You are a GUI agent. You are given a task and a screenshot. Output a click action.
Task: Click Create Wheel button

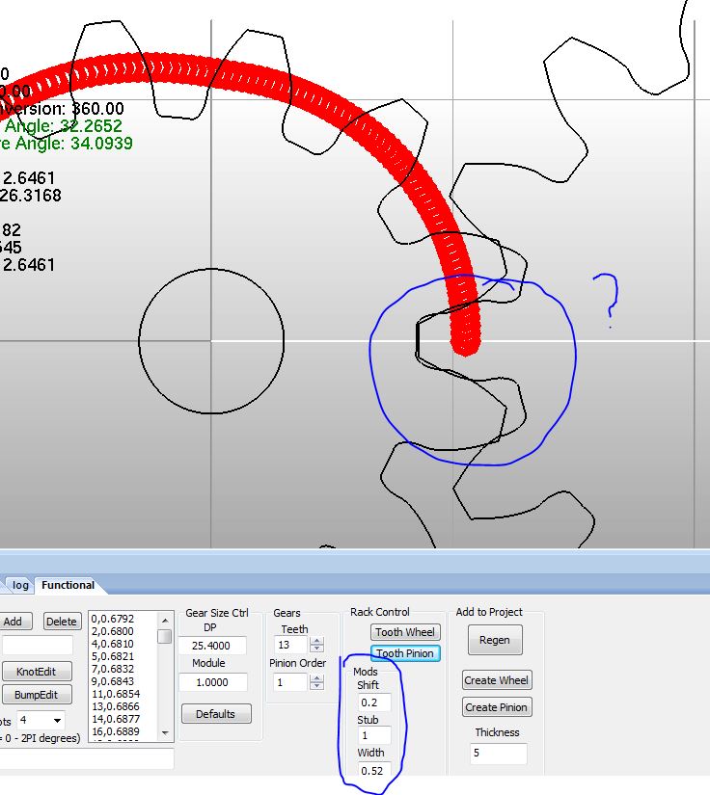(x=497, y=680)
